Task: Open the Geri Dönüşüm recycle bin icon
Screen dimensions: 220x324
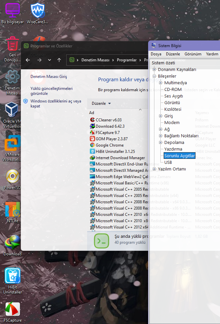Action: coord(12,49)
